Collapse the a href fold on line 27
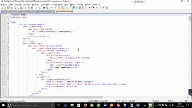This screenshot has height=108, width=192. 8,77
